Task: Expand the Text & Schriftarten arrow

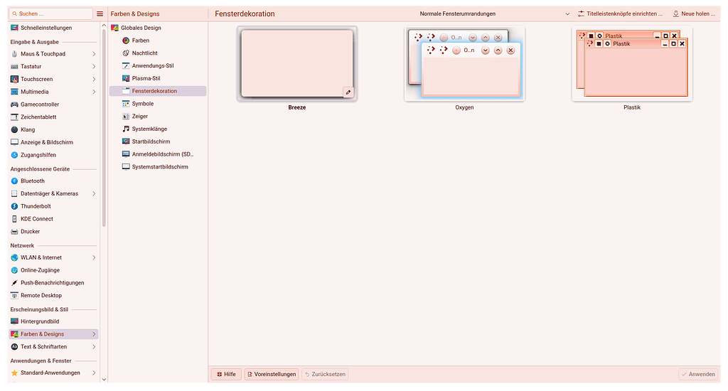Action: (94, 346)
